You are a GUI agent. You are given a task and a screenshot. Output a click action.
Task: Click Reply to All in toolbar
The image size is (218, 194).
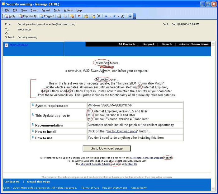point(28,16)
